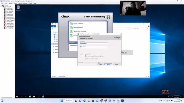Open Task View on remote taskbar
This screenshot has height=103, width=184.
tap(26, 97)
